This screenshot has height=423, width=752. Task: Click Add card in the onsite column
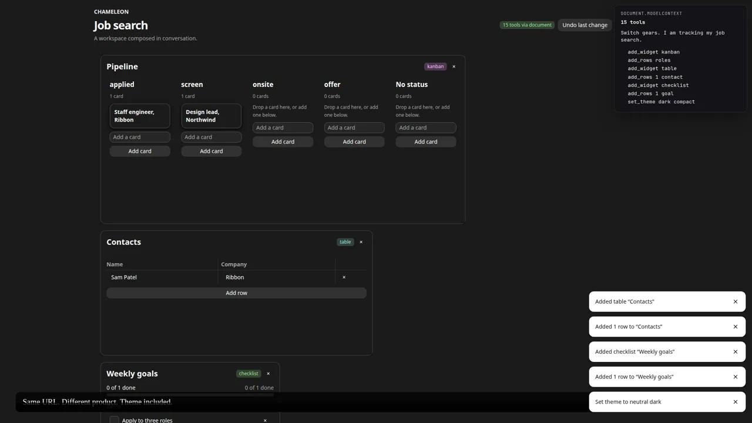tap(283, 142)
